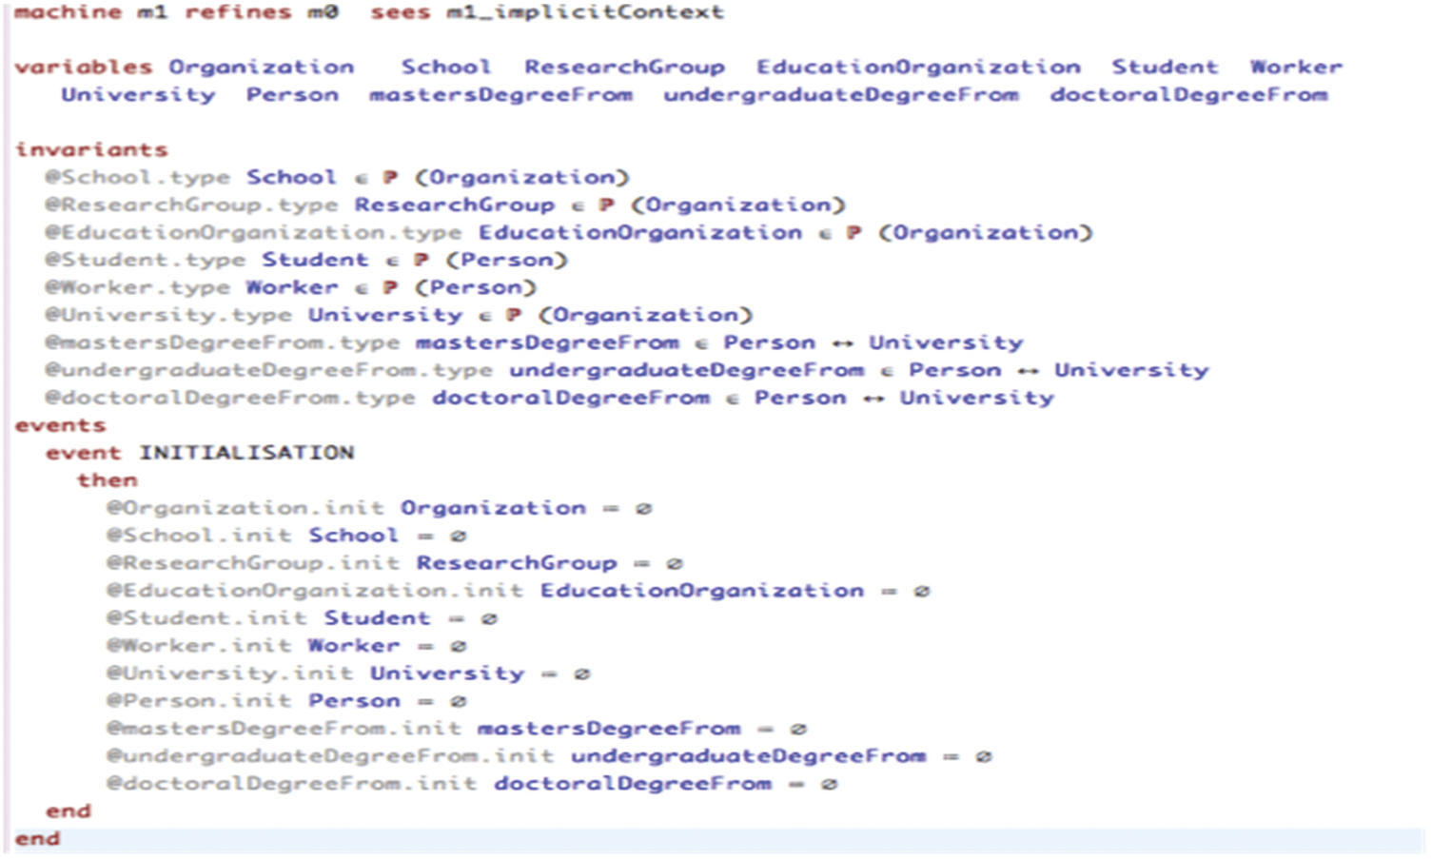Place the cursor on the @Worker.type label
The height and width of the screenshot is (859, 1432).
(x=137, y=288)
